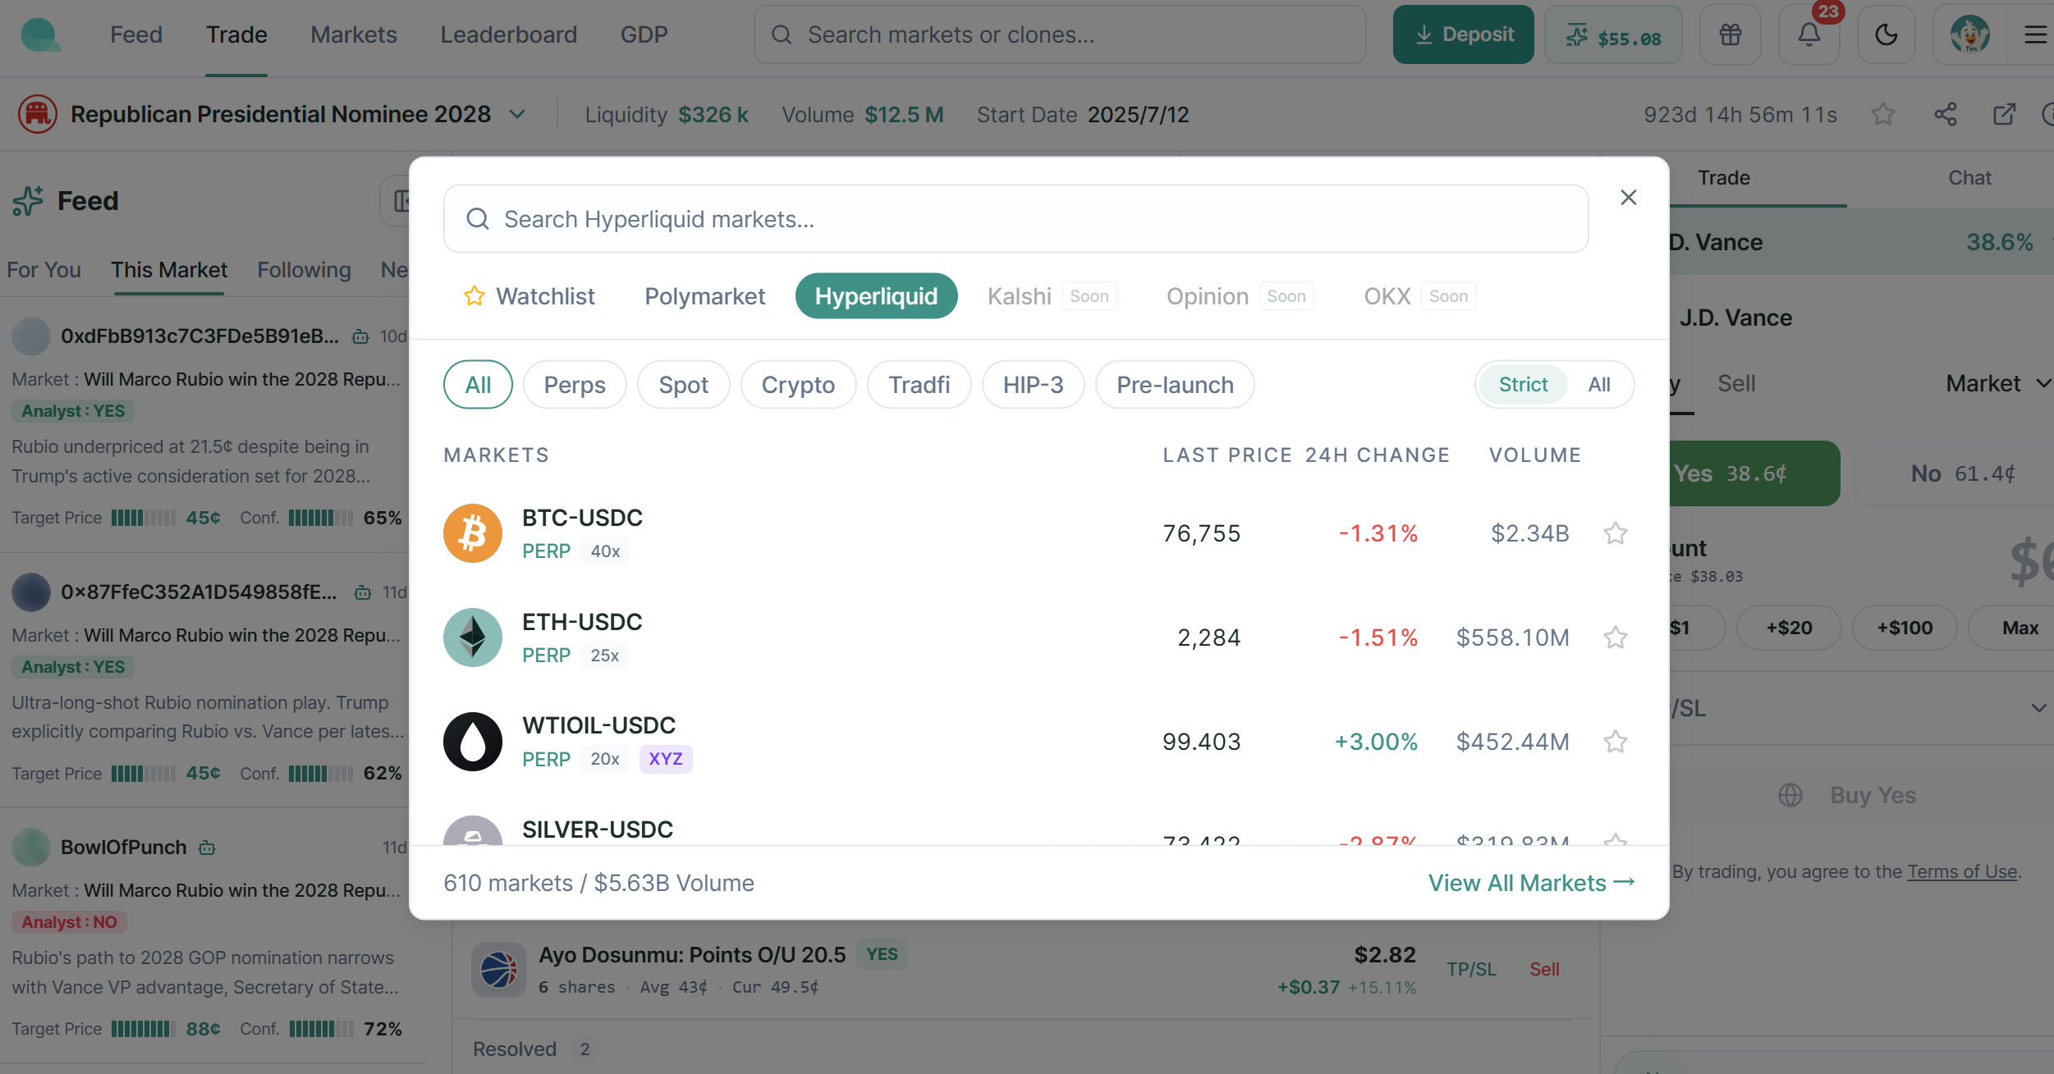Open market in external window icon

[2004, 114]
